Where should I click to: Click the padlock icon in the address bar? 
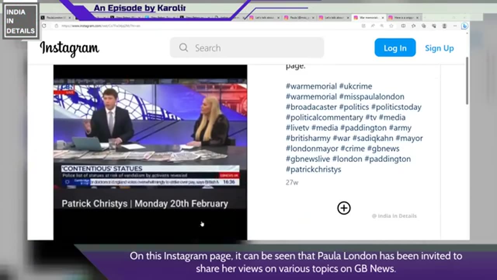[57, 26]
